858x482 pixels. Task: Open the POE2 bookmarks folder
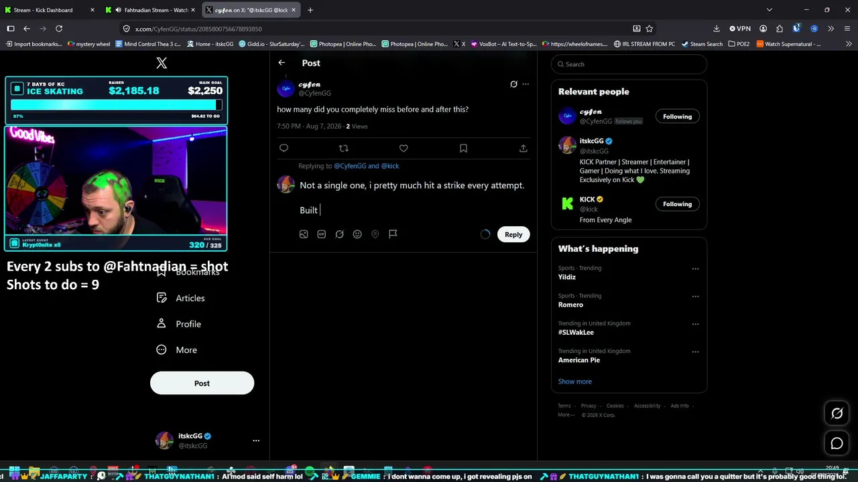[x=739, y=44]
